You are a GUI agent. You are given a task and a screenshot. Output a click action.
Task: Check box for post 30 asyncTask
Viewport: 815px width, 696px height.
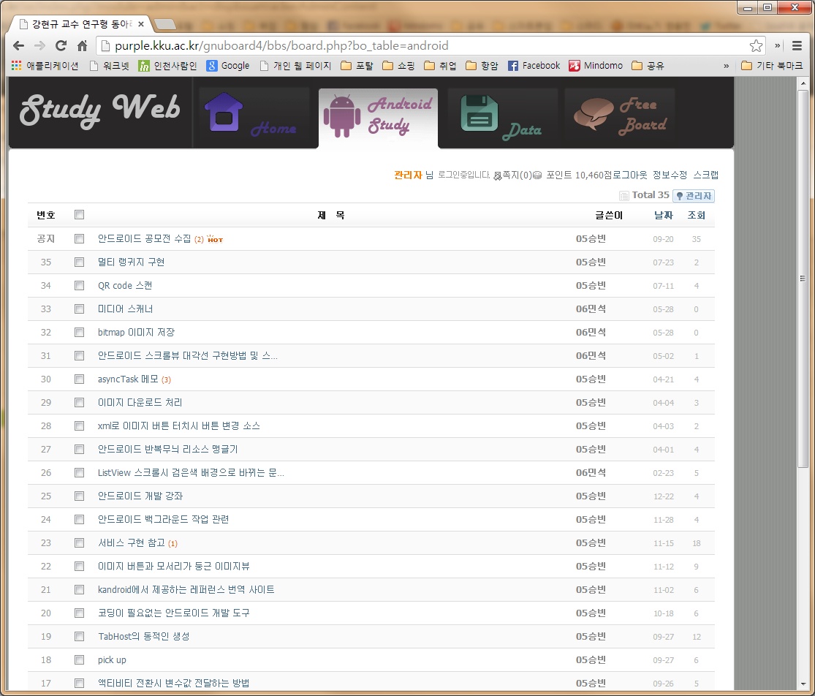coord(80,379)
